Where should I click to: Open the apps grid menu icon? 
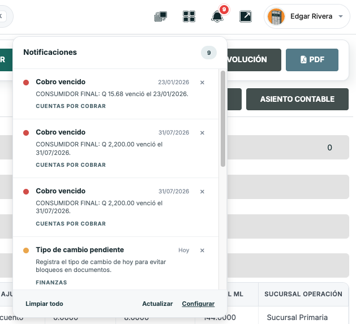(189, 16)
